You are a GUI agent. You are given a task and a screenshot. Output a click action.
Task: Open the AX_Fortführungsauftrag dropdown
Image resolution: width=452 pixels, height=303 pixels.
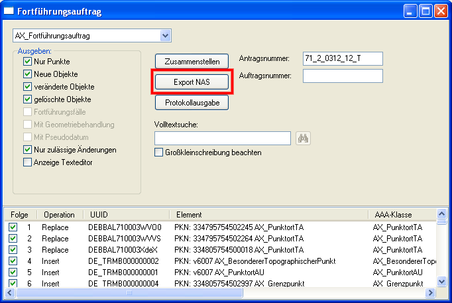point(165,35)
